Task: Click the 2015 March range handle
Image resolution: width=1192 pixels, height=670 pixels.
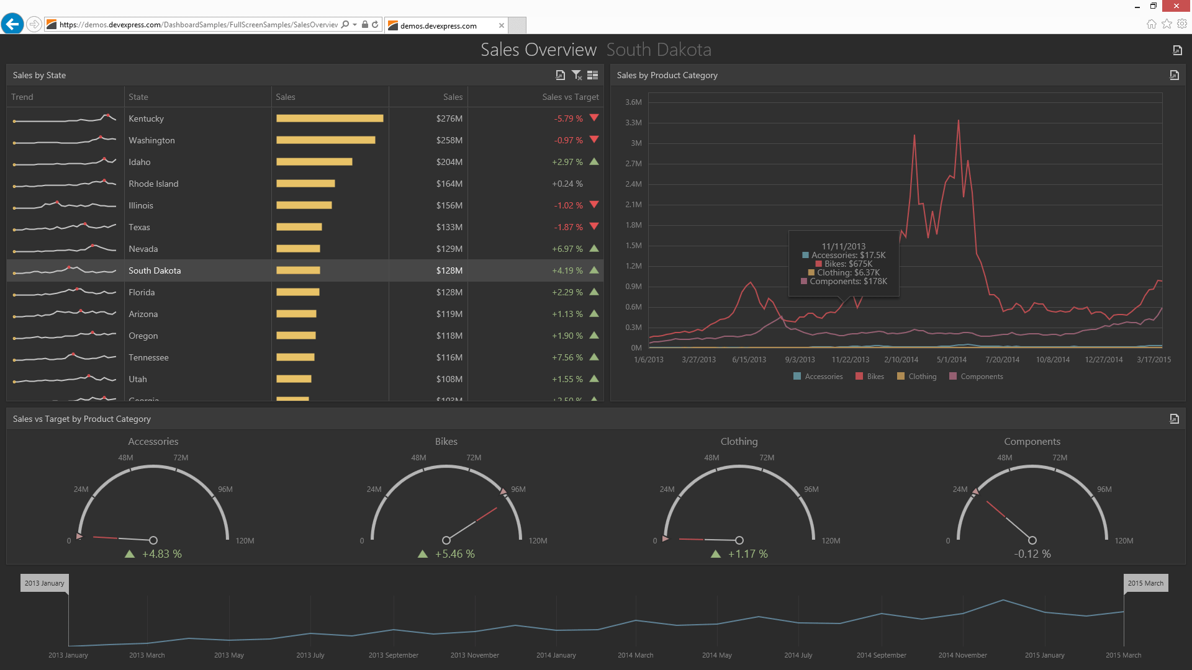Action: tap(1145, 583)
